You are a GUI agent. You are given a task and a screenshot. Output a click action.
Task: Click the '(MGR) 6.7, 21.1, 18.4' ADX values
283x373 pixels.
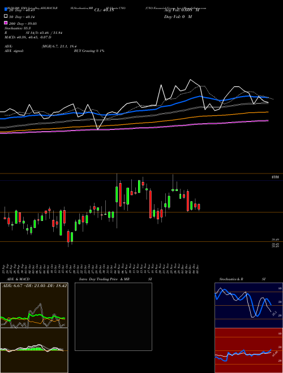point(59,46)
